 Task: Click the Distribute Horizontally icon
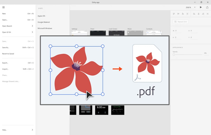click(187, 14)
